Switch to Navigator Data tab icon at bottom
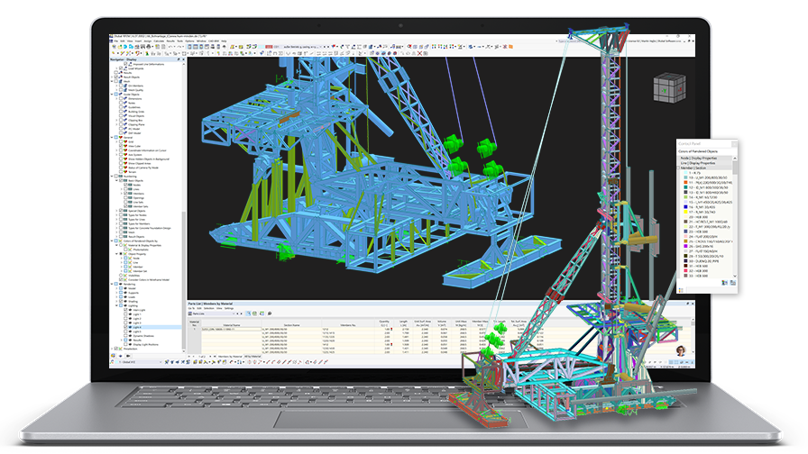Viewport: 808px width, 454px height. (114, 356)
